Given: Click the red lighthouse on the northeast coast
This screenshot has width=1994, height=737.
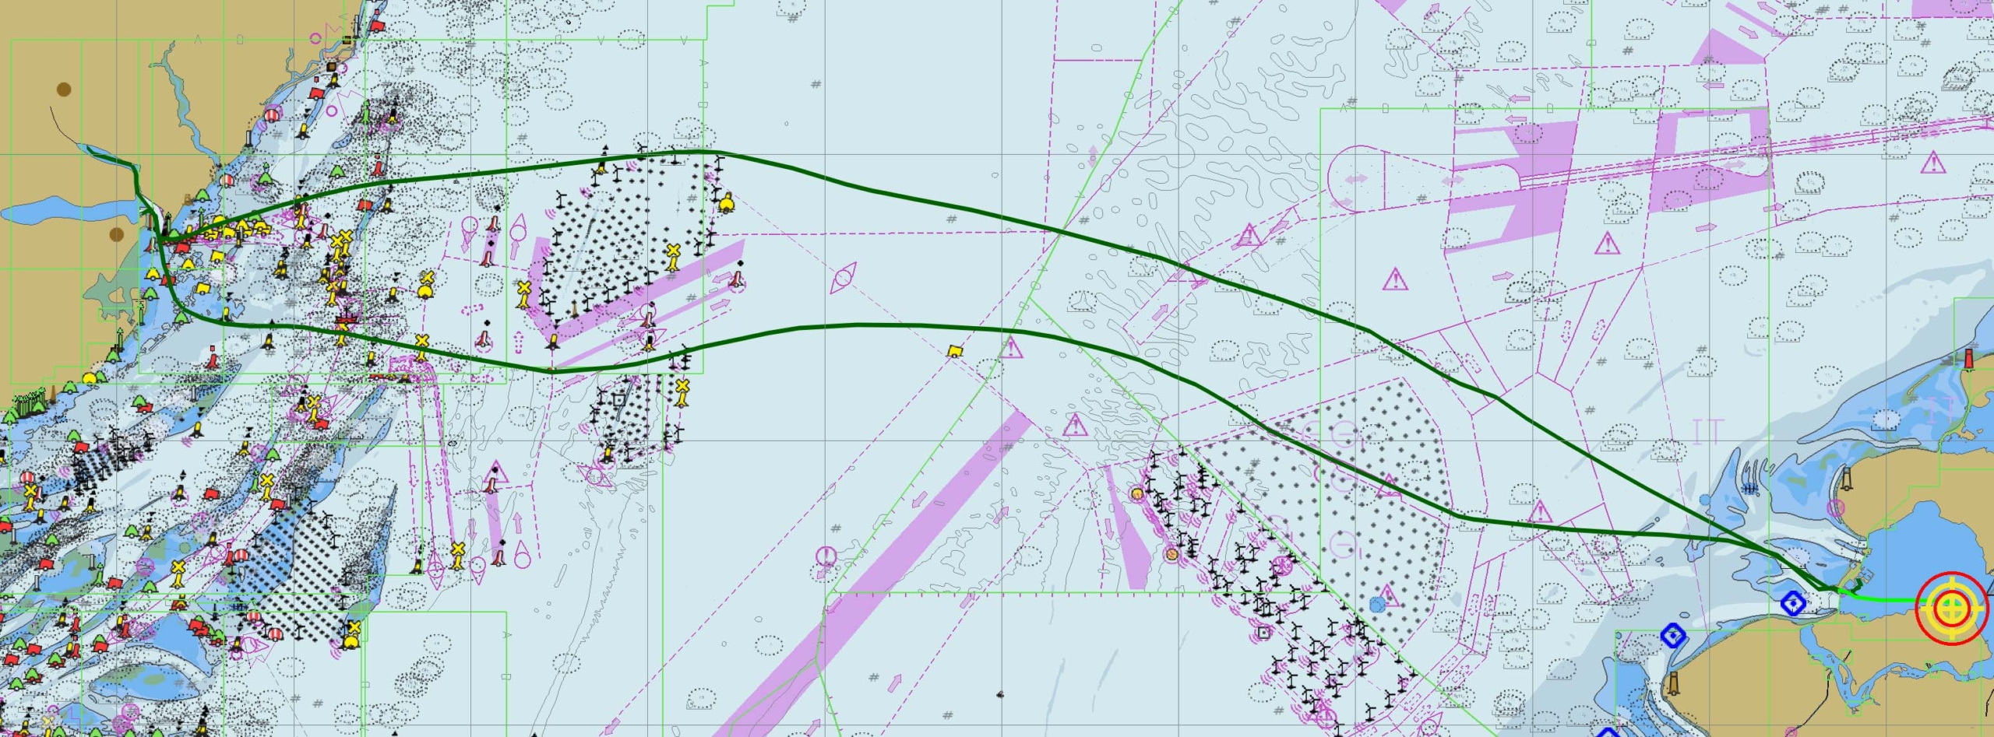Looking at the screenshot, I should coord(1970,359).
